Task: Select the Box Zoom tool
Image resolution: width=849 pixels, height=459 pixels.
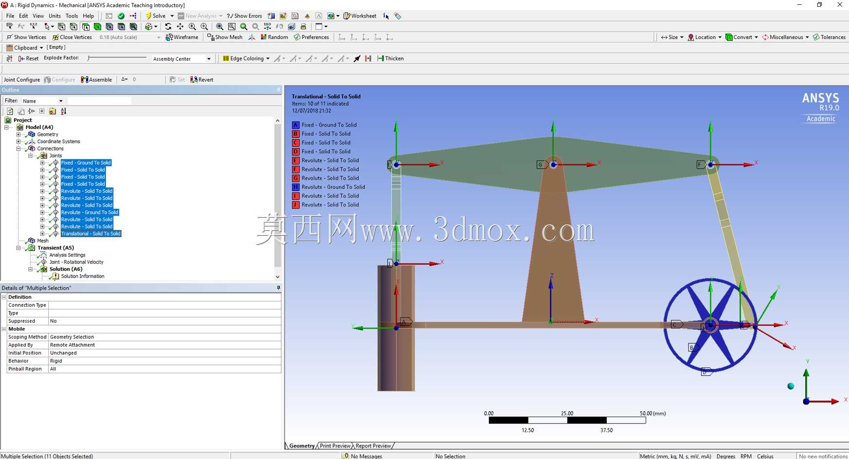Action: tap(232, 27)
